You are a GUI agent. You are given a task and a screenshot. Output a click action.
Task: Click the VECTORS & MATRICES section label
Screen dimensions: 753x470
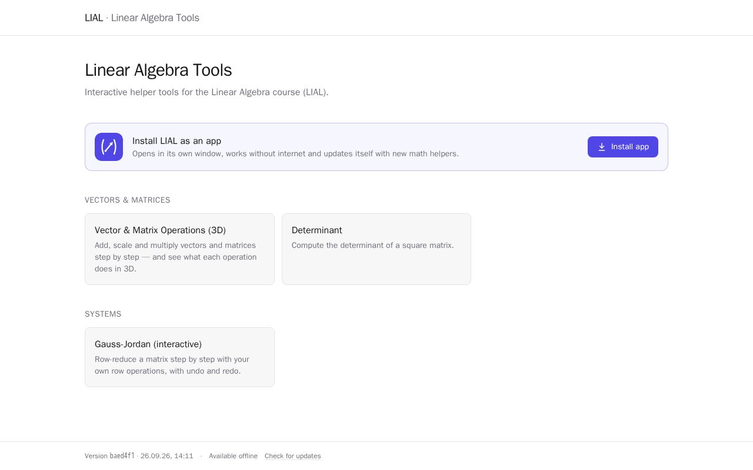pyautogui.click(x=128, y=200)
